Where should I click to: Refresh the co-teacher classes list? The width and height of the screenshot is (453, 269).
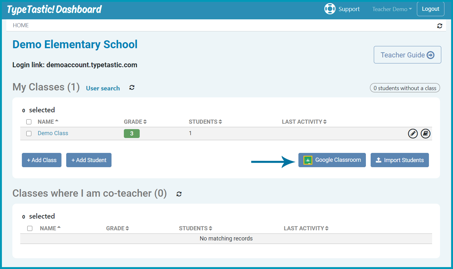pyautogui.click(x=179, y=194)
